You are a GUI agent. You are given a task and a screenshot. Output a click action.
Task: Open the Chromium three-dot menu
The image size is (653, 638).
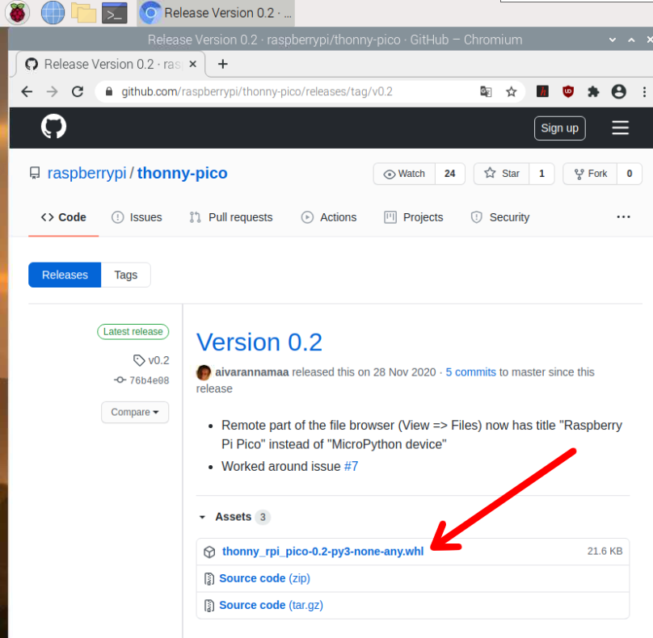[644, 91]
